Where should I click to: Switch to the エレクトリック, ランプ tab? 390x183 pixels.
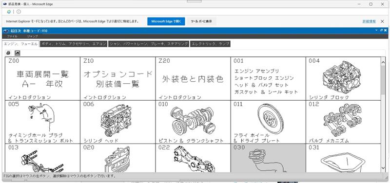[210, 44]
